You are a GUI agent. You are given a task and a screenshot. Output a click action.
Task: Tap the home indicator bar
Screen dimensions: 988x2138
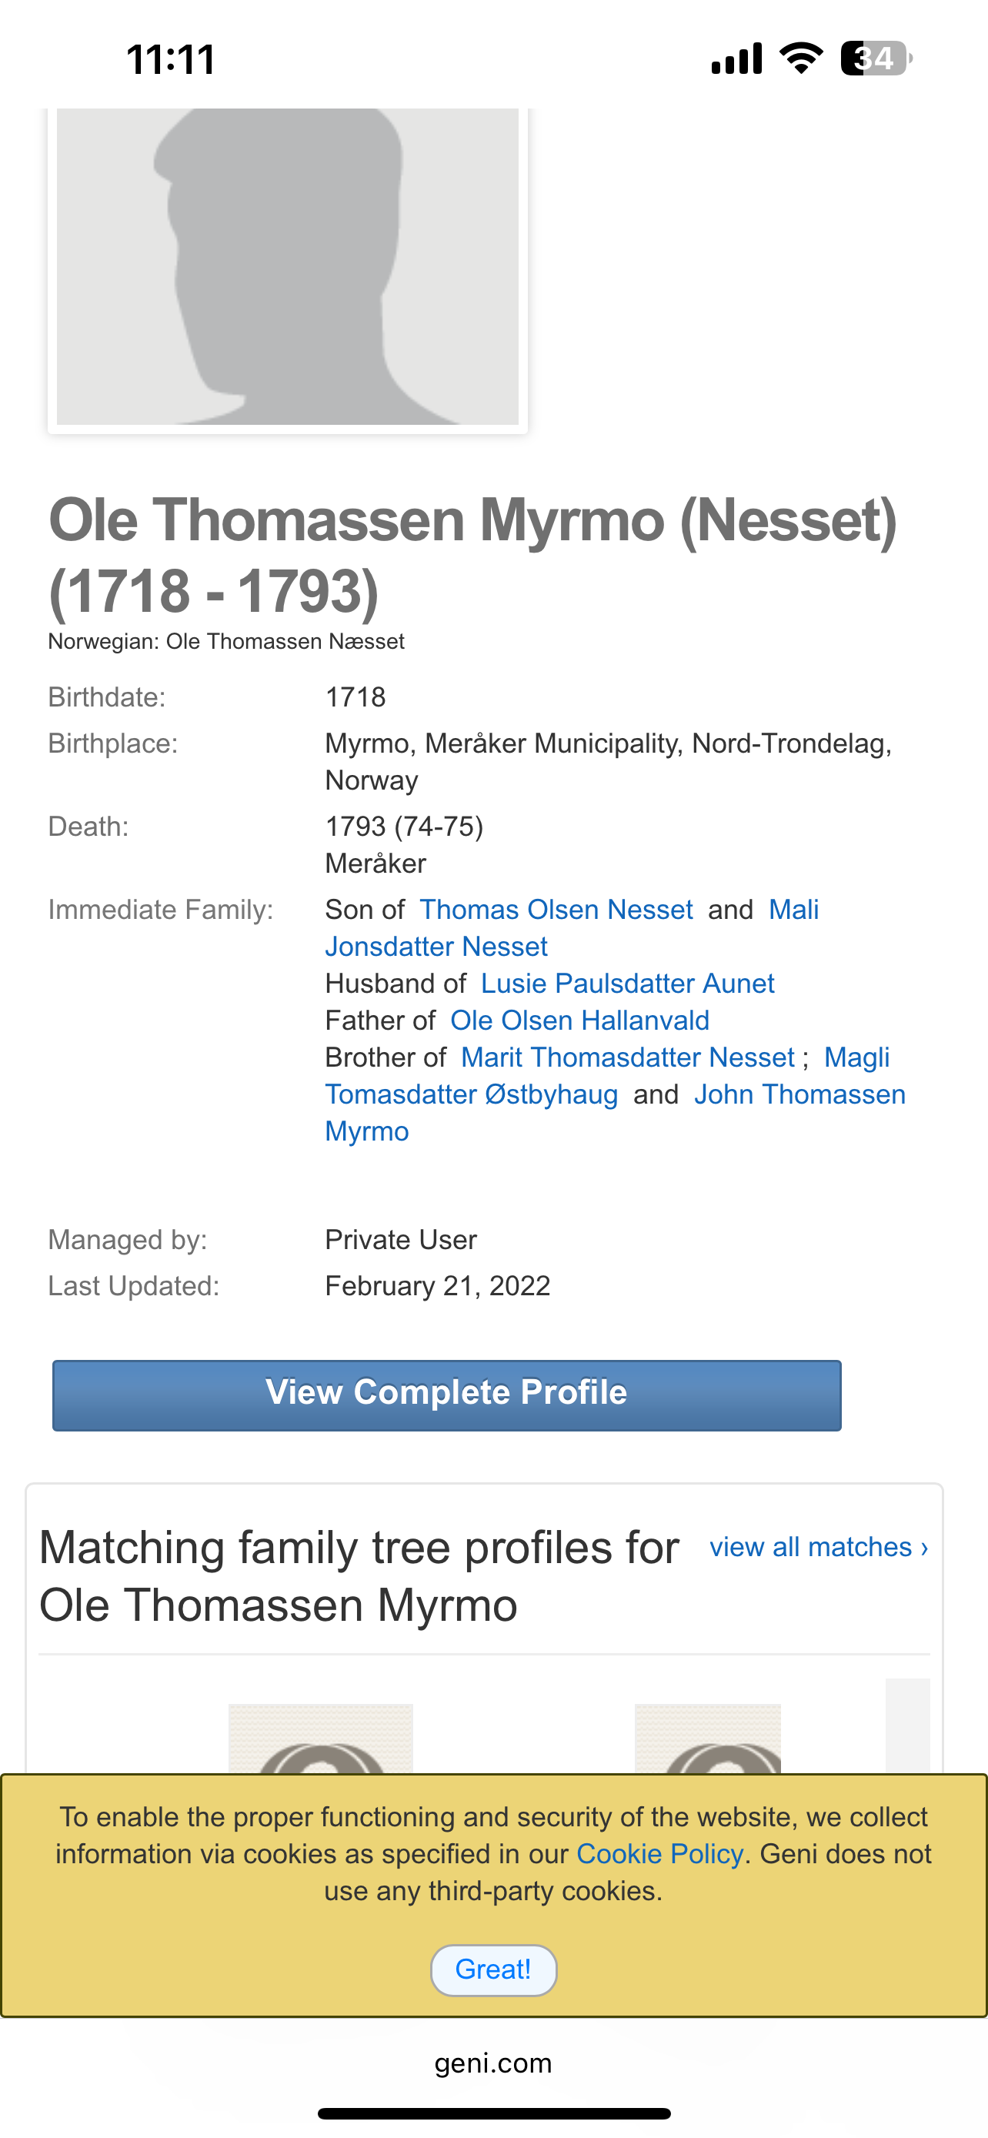[493, 2113]
